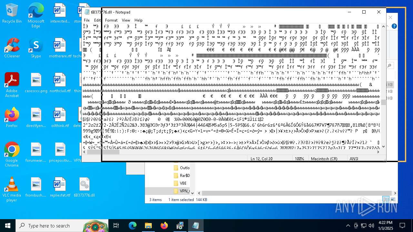Open Explorer help question mark icon

pos(394,26)
